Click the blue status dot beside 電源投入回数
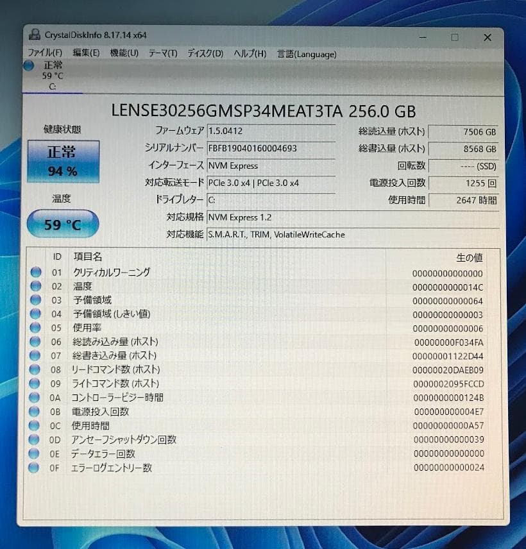The image size is (526, 549). point(37,412)
